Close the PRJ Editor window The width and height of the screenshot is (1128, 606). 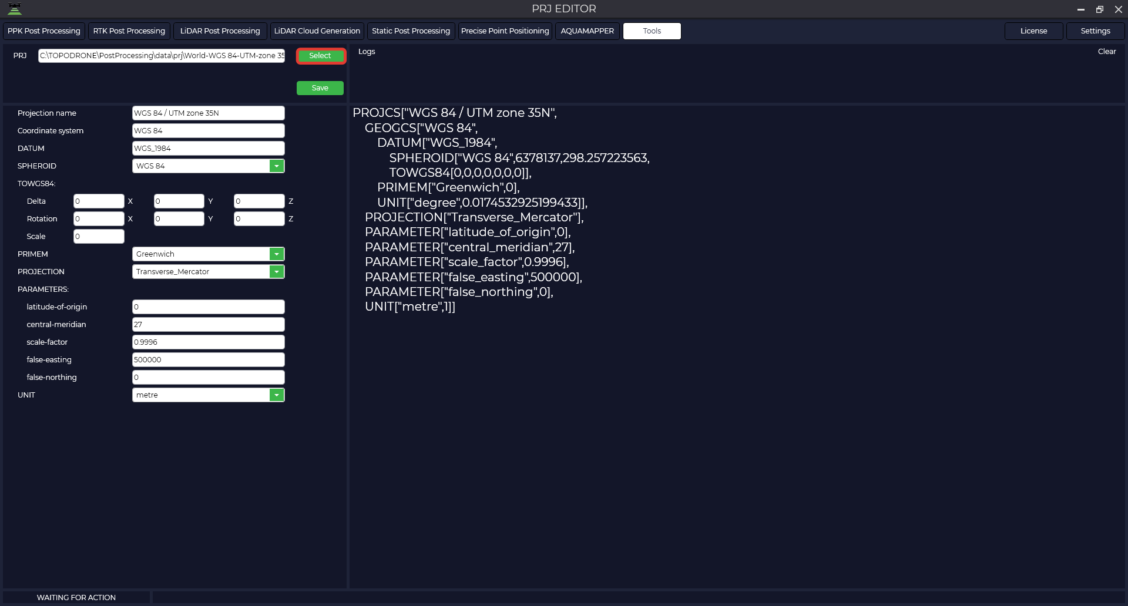[1119, 9]
